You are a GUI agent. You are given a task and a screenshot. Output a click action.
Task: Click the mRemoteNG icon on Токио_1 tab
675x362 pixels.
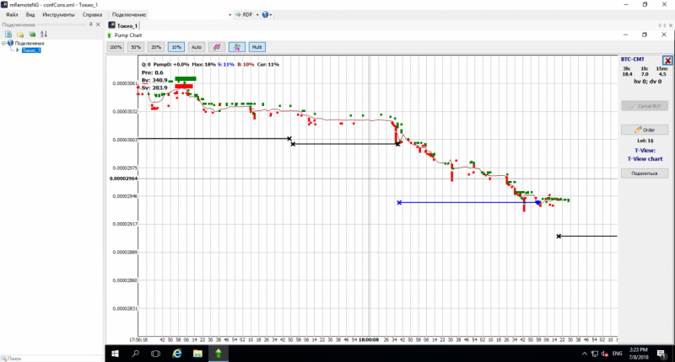pos(112,25)
